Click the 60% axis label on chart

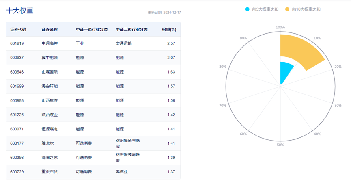[x=243, y=134]
